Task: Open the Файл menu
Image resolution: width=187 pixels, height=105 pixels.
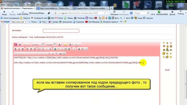Action: pyautogui.click(x=3, y=5)
